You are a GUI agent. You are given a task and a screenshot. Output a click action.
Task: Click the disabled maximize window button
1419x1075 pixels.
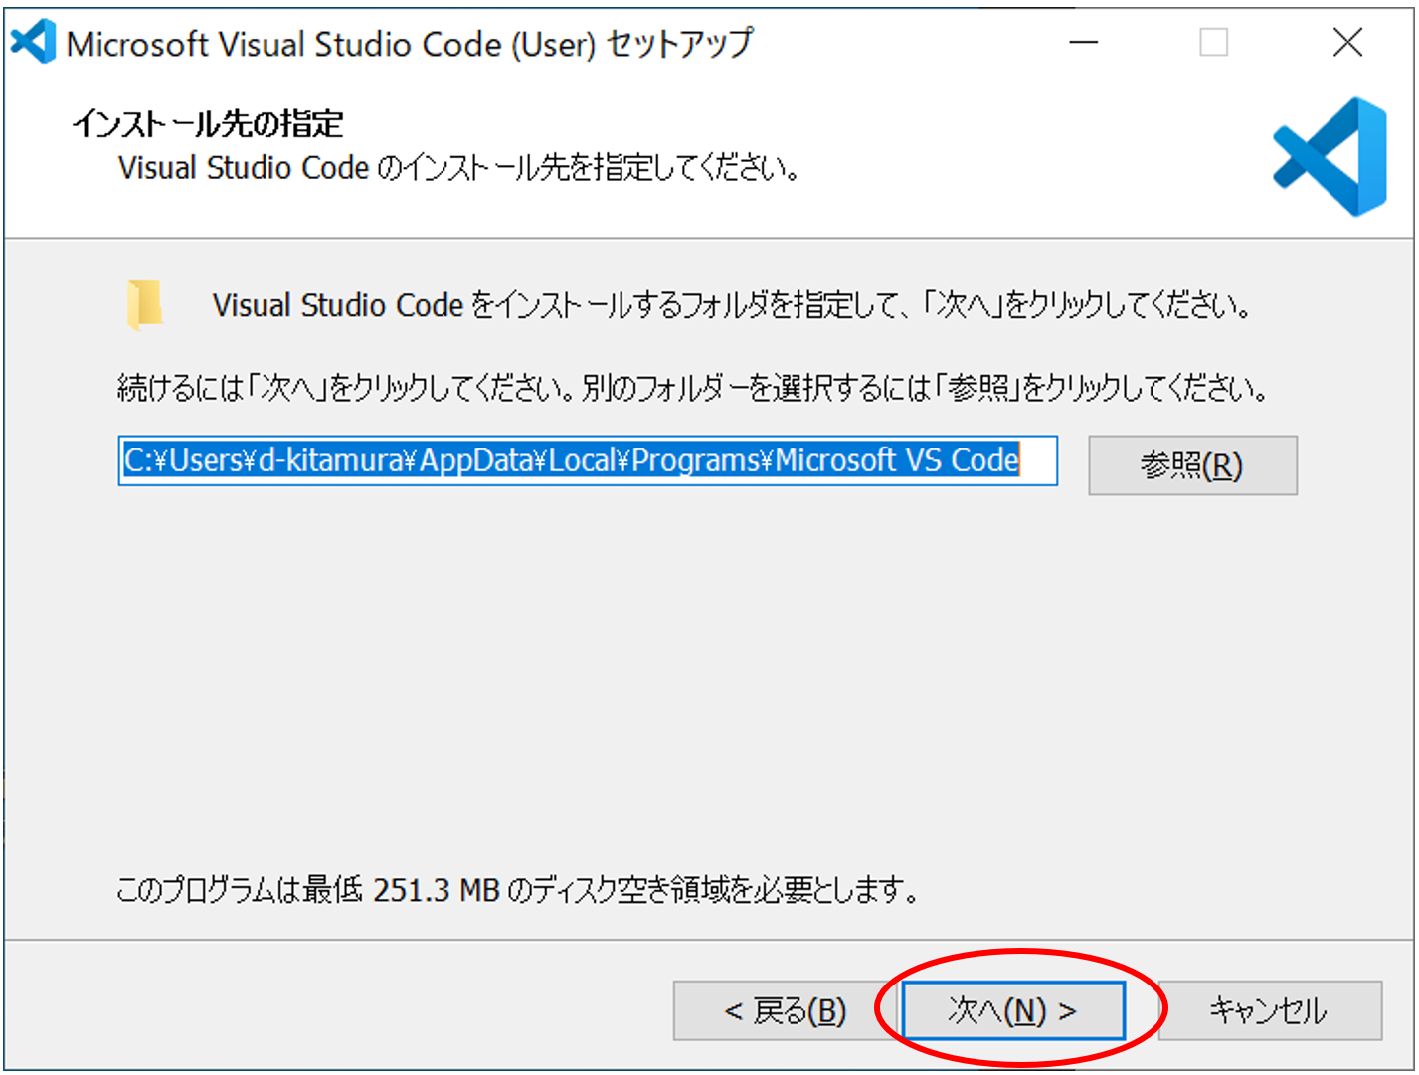pyautogui.click(x=1213, y=42)
